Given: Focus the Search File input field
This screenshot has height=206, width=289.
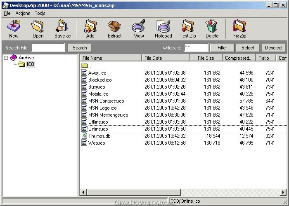Looking at the screenshot, I should tap(48, 48).
